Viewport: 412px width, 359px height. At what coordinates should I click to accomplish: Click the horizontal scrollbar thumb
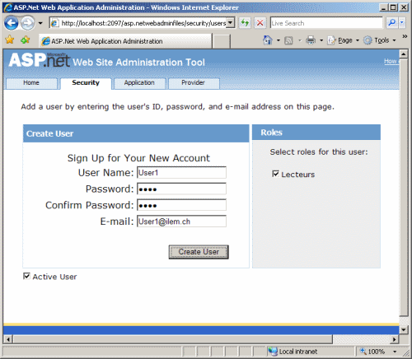click(x=173, y=339)
